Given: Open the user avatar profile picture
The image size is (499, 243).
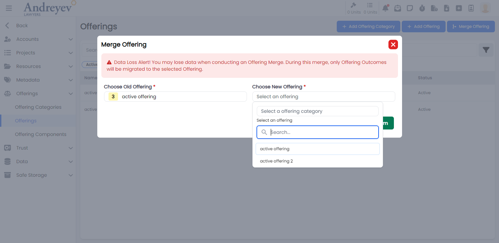Looking at the screenshot, I should tap(485, 7).
